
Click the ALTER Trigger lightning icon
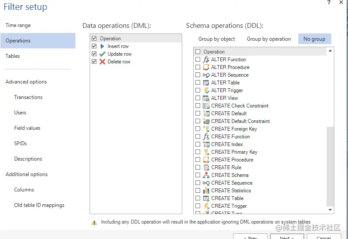click(x=206, y=90)
